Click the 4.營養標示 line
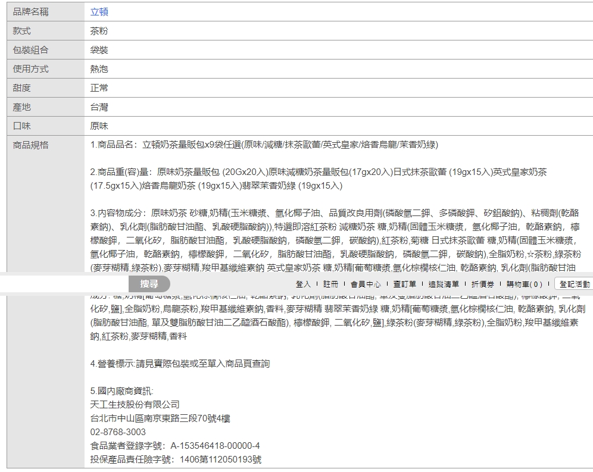 tap(180, 364)
